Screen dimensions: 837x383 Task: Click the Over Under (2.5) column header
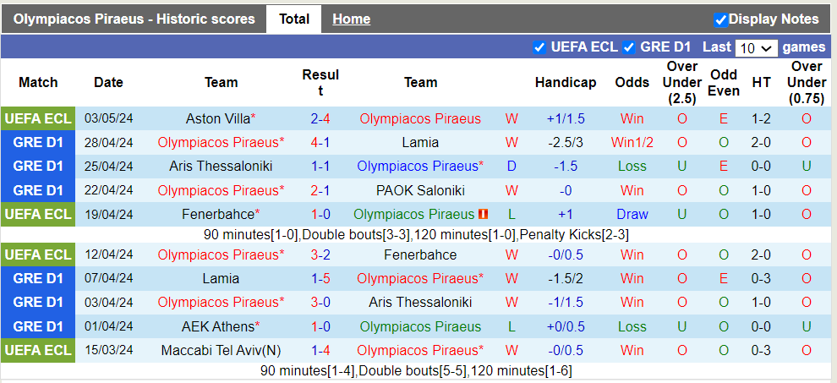pos(681,82)
